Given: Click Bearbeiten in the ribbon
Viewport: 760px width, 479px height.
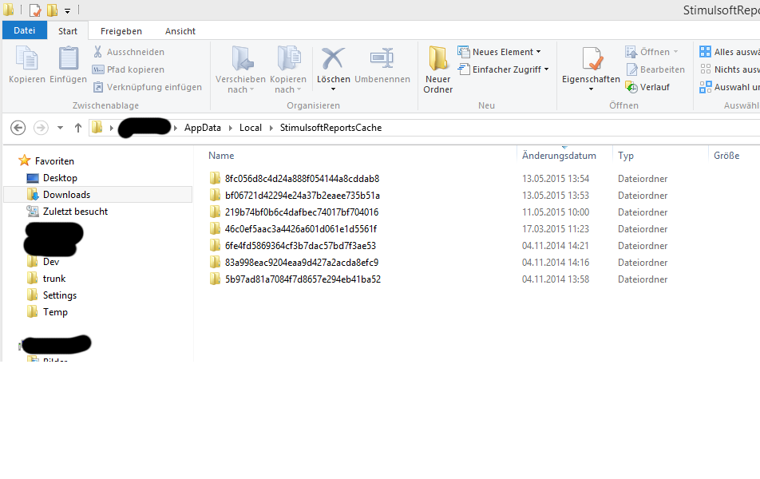Looking at the screenshot, I should (x=655, y=69).
